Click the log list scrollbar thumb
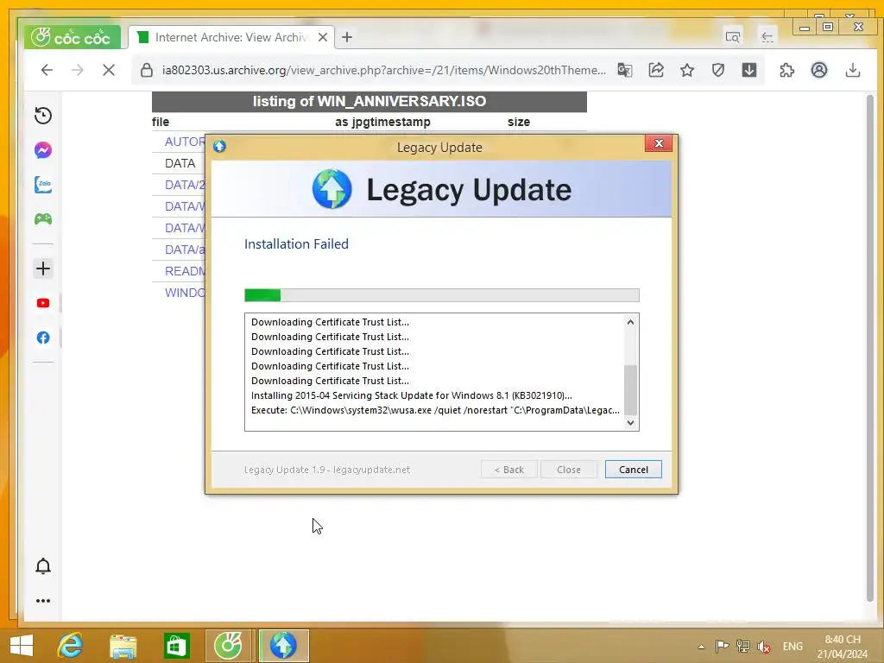The width and height of the screenshot is (884, 663). point(630,389)
